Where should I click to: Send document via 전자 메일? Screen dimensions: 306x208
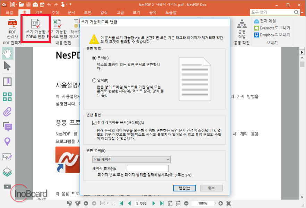[x=265, y=21]
